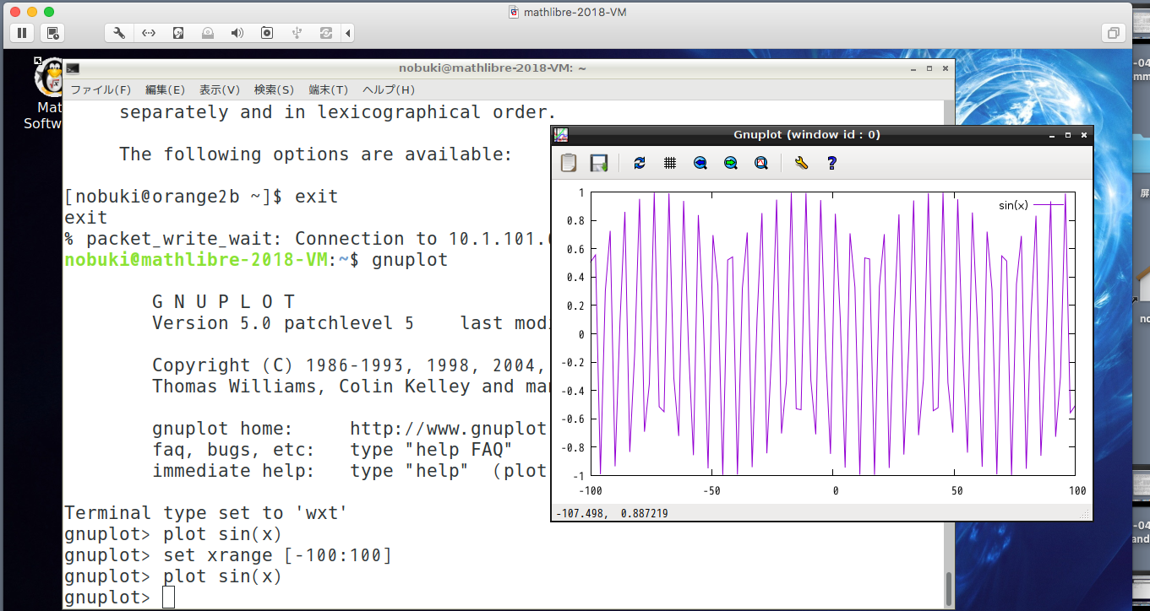Click the terminal vertical scrollbar thumb
This screenshot has height=611, width=1150.
949,589
